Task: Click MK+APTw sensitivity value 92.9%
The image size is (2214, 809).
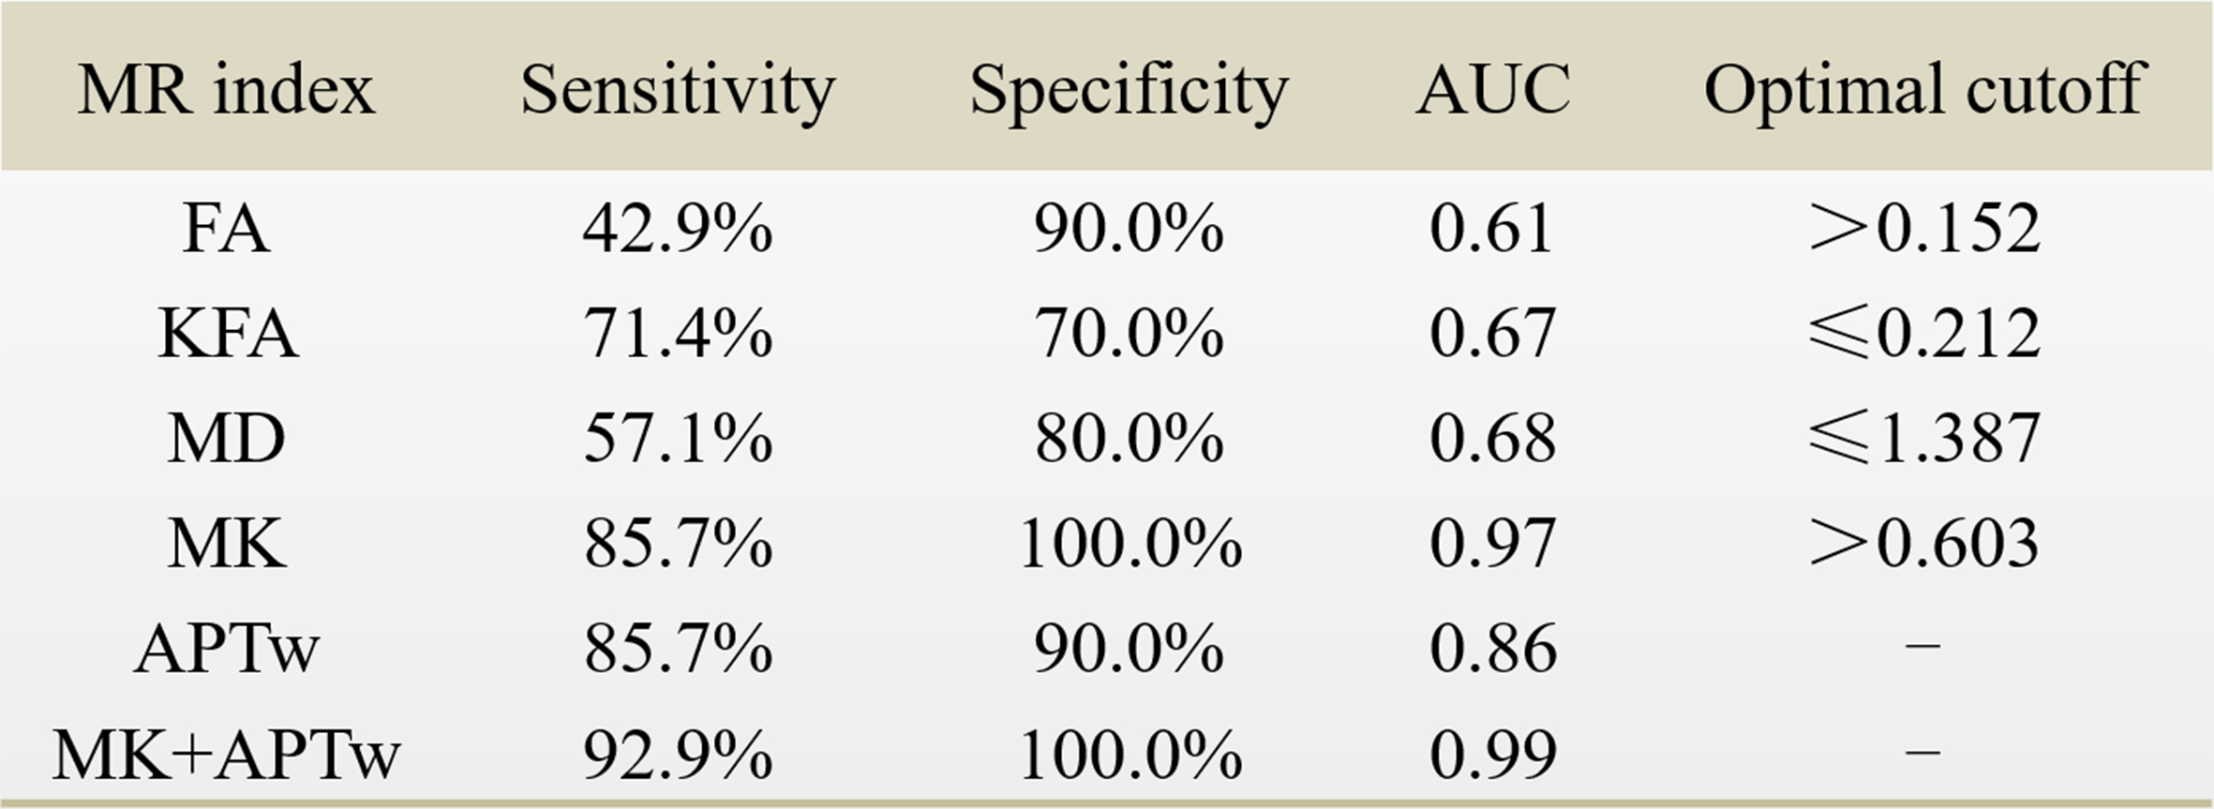Action: [x=678, y=755]
